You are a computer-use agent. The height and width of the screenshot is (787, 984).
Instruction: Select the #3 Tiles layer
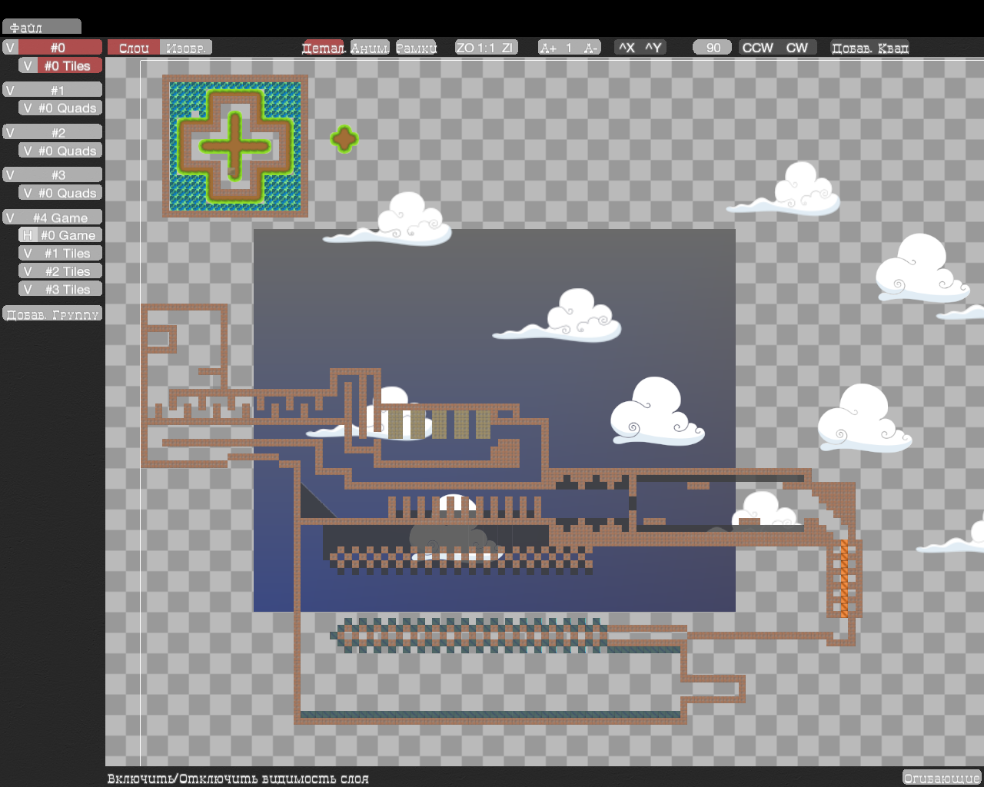point(69,289)
